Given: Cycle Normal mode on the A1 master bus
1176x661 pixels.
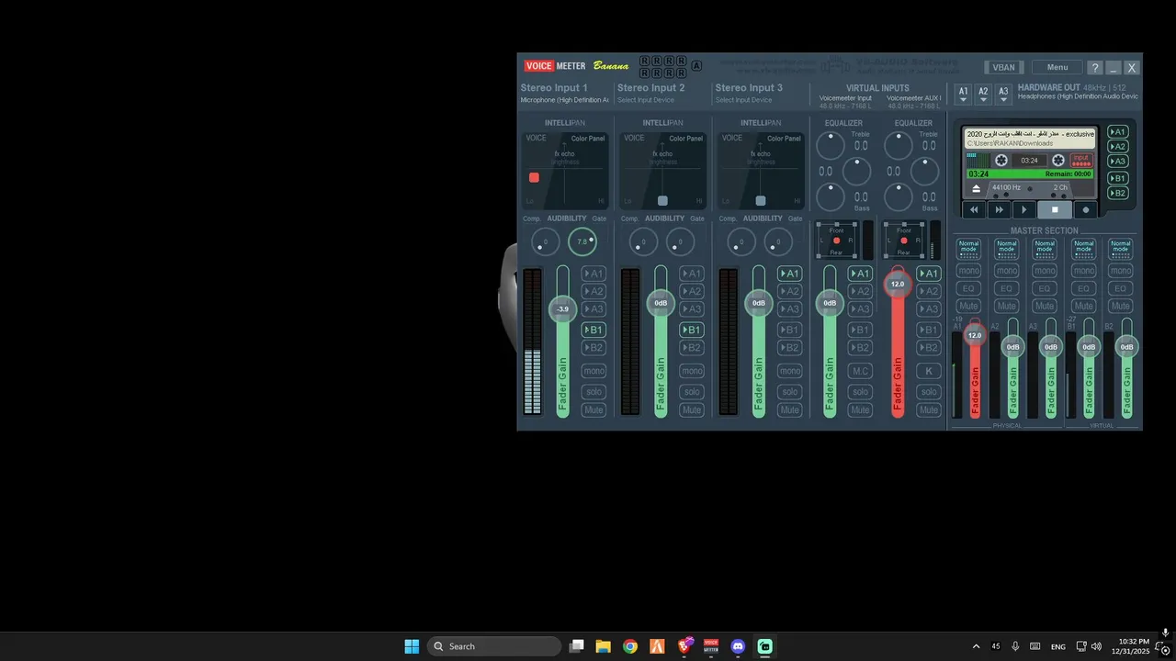Looking at the screenshot, I should [x=968, y=249].
